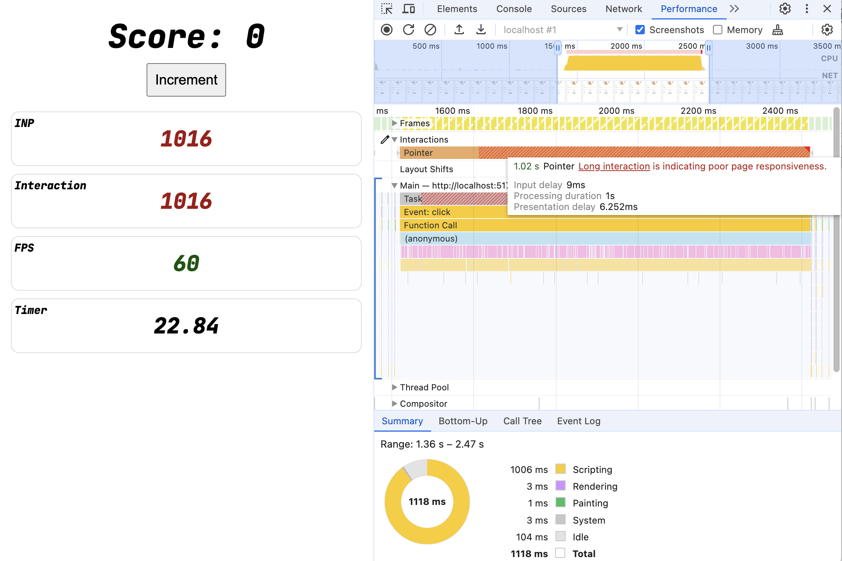Toggle the Memory checkbox
842x561 pixels.
tap(716, 30)
